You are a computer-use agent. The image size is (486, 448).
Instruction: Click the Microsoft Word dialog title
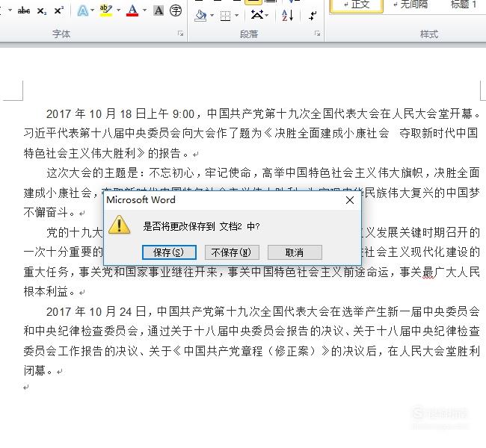click(141, 200)
